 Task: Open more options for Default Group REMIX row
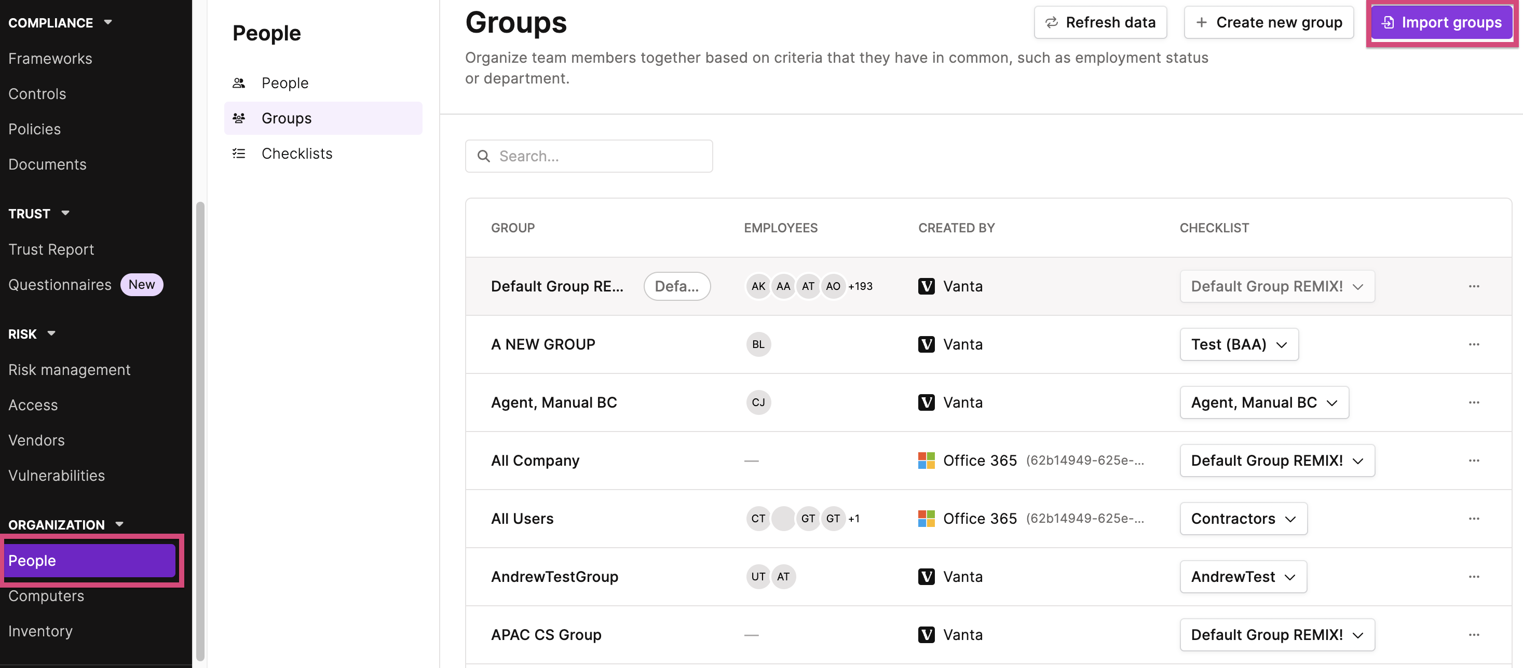pos(1473,286)
